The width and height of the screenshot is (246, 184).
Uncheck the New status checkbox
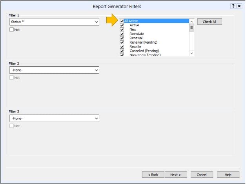pyautogui.click(x=122, y=29)
